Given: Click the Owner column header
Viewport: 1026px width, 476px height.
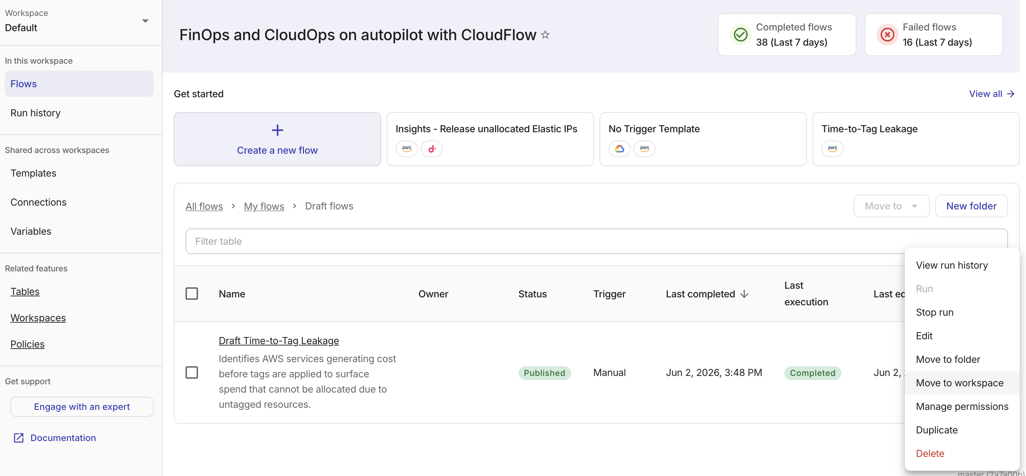Looking at the screenshot, I should pos(433,294).
